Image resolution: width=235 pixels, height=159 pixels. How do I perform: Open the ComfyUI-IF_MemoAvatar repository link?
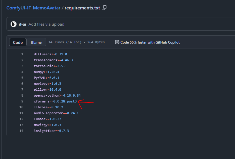coord(33,8)
